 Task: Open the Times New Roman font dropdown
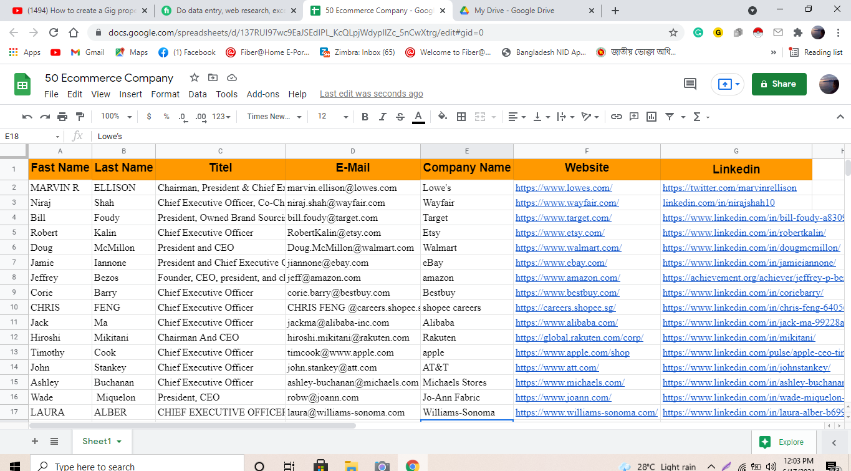coord(274,117)
